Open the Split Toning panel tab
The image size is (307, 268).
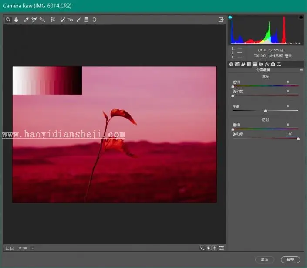point(255,64)
